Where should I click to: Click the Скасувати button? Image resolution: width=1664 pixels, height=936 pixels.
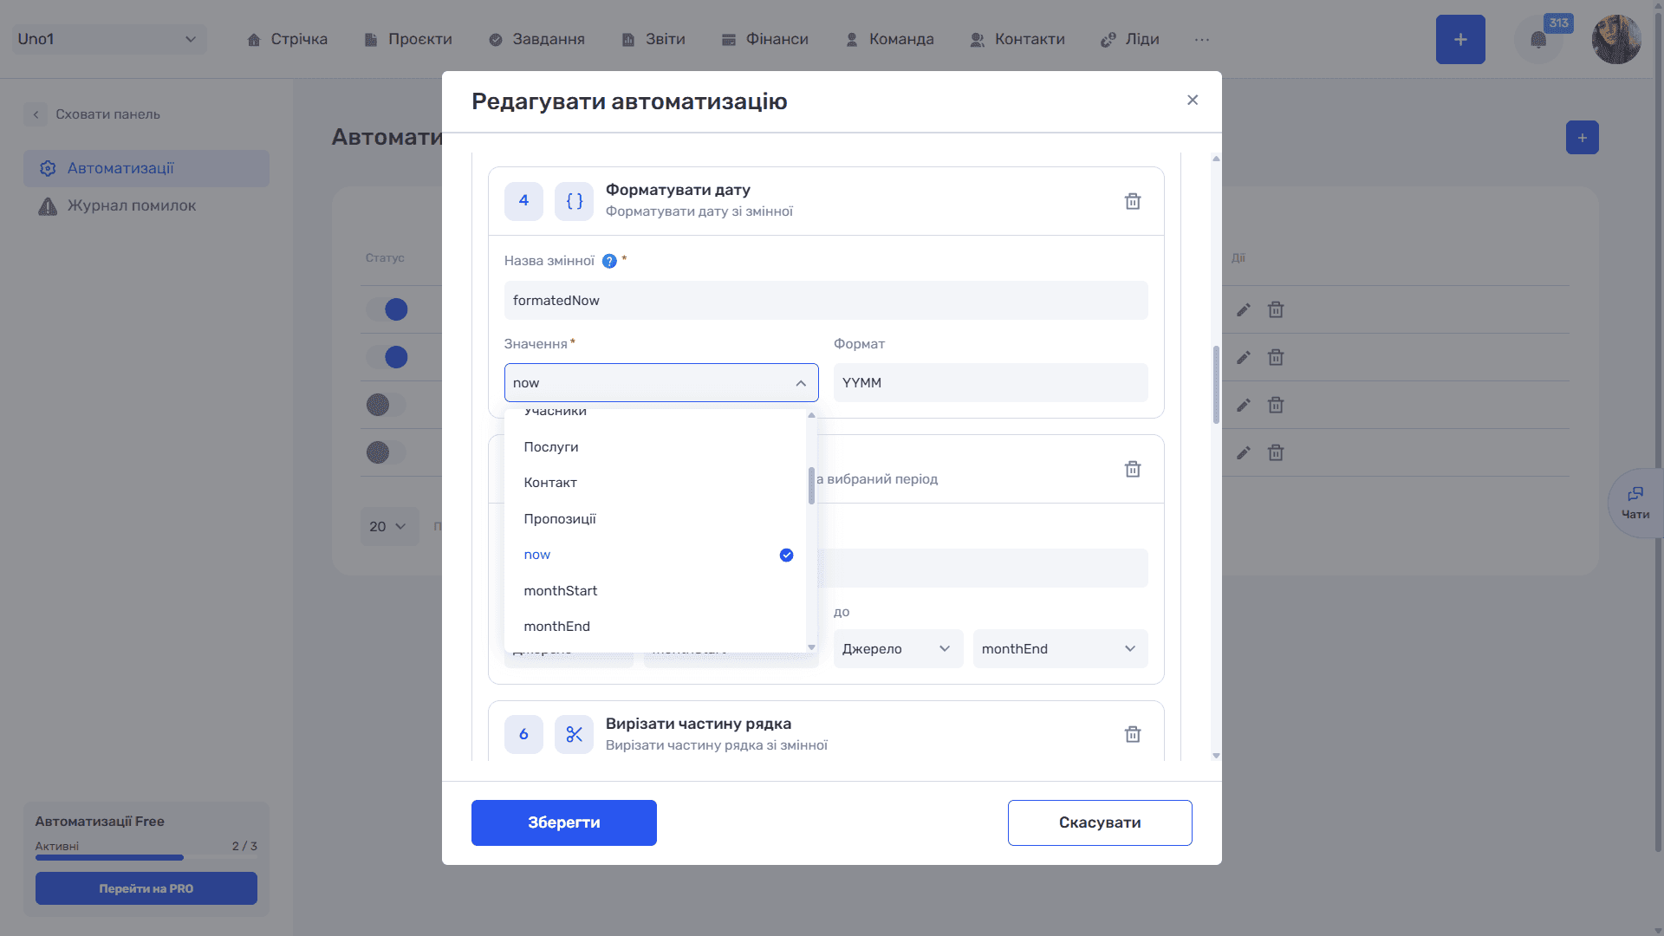point(1100,822)
